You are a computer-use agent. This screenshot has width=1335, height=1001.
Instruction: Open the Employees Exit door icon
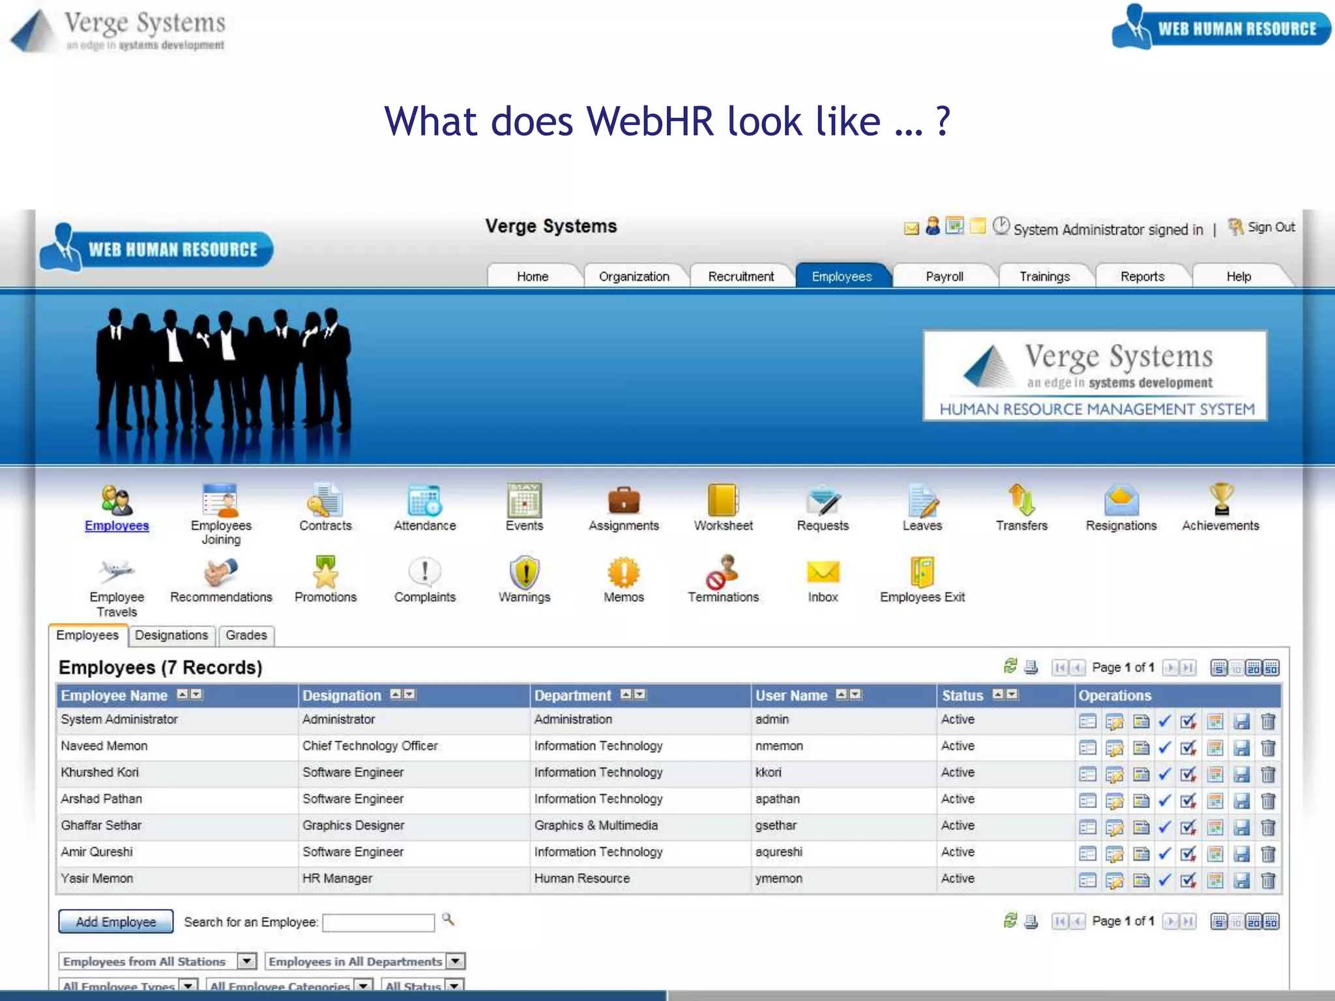tap(922, 572)
